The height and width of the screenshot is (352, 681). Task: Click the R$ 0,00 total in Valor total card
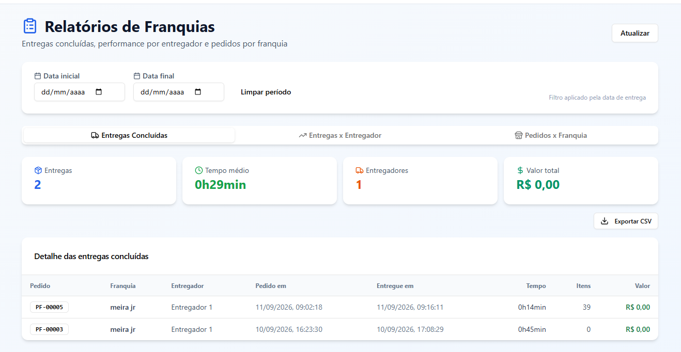point(538,185)
